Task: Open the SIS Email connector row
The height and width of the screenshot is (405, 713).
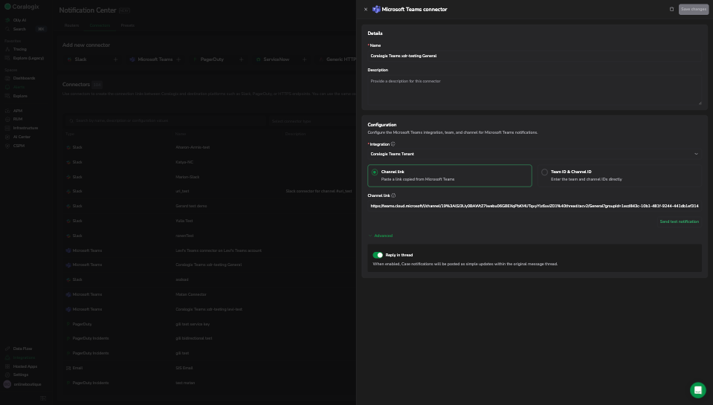Action: click(210, 368)
